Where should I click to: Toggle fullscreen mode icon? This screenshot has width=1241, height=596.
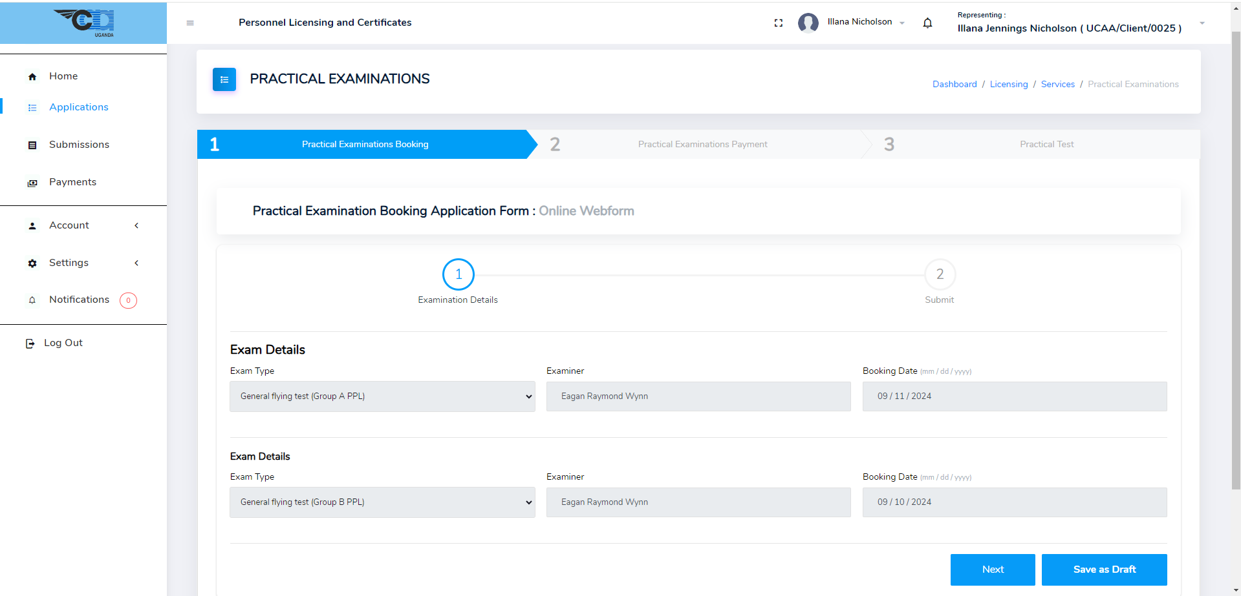[779, 23]
